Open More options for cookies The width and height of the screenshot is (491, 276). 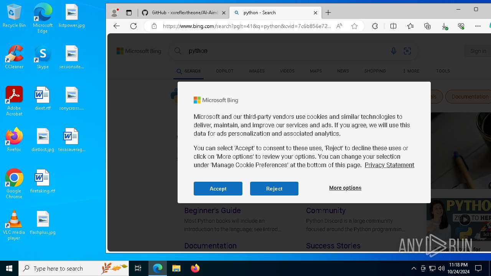pos(345,188)
